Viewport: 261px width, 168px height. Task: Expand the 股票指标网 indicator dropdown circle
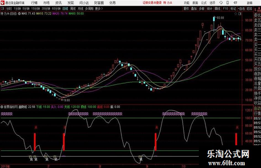click(x=2, y=107)
